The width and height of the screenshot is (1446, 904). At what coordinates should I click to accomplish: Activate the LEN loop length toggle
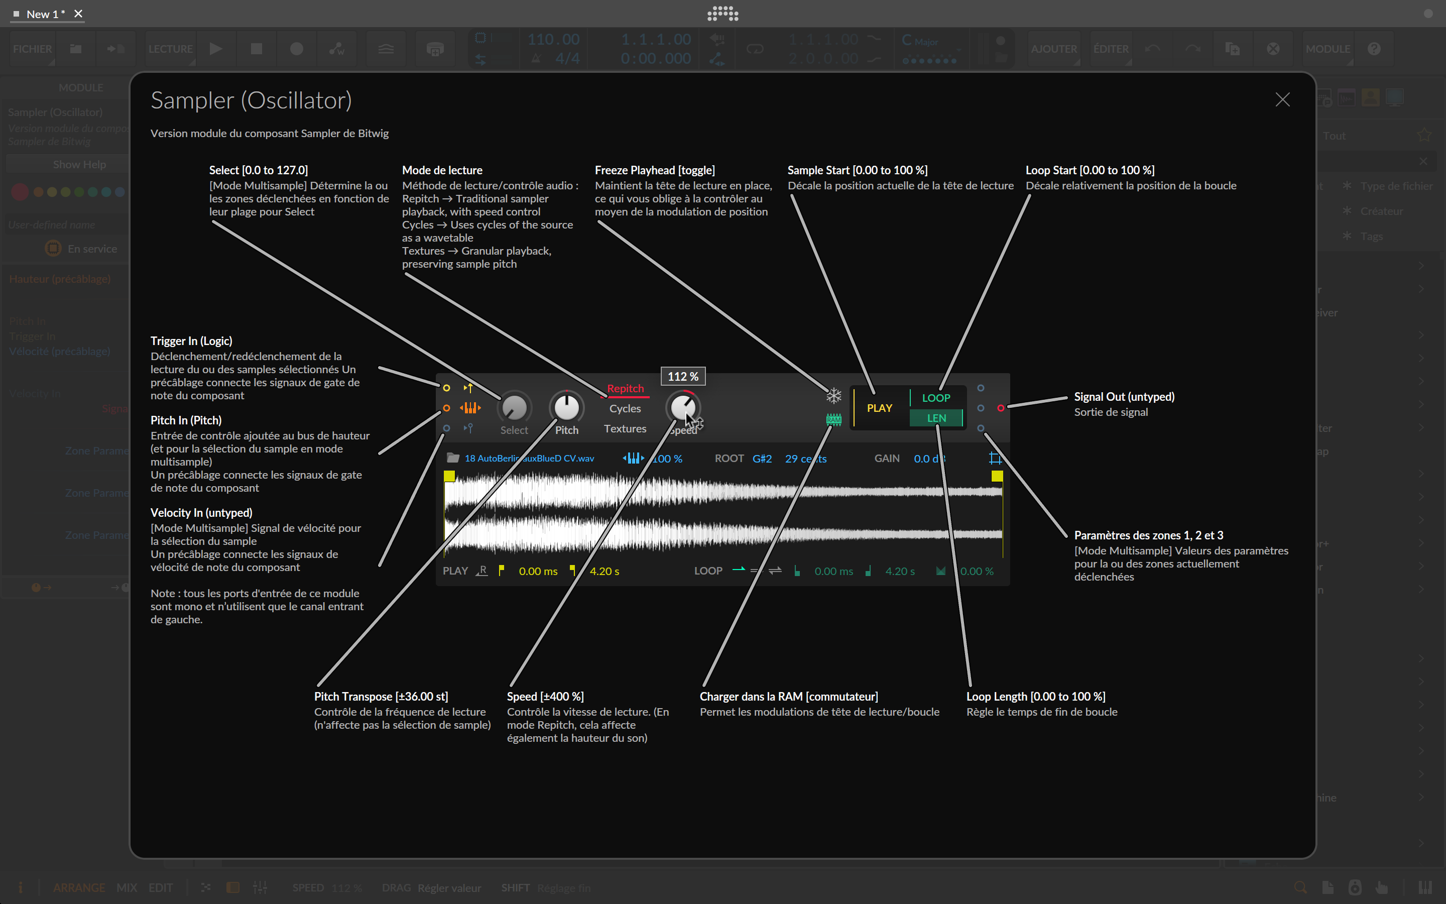[936, 417]
